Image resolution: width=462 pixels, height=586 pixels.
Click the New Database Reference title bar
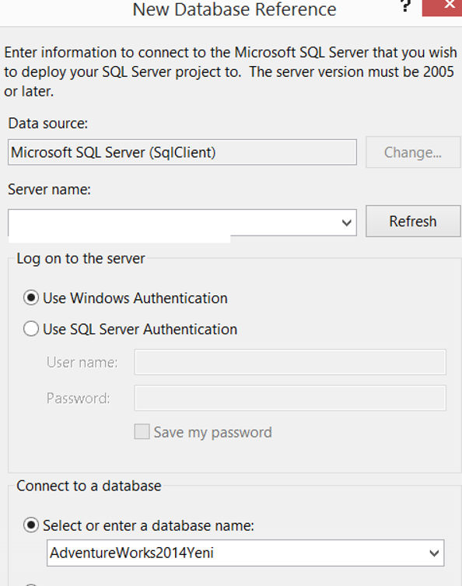click(235, 9)
